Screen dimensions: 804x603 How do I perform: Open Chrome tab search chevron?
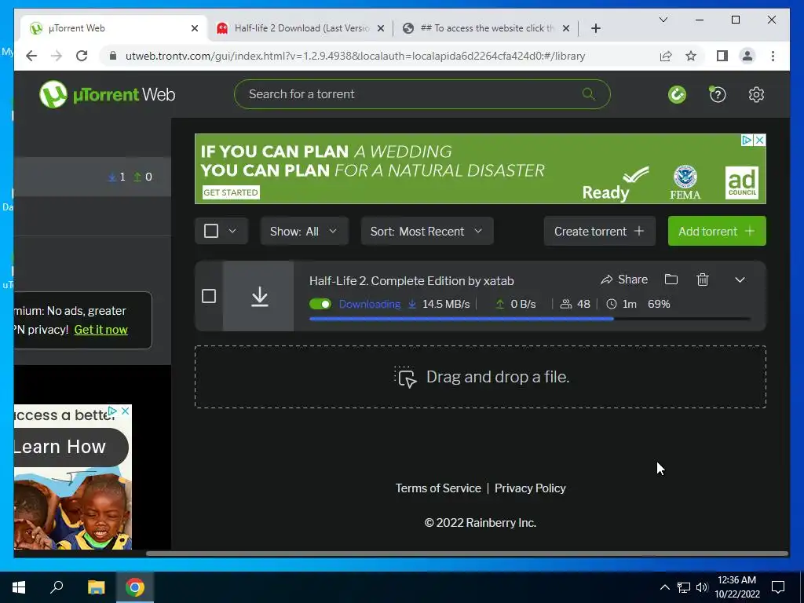pyautogui.click(x=663, y=20)
